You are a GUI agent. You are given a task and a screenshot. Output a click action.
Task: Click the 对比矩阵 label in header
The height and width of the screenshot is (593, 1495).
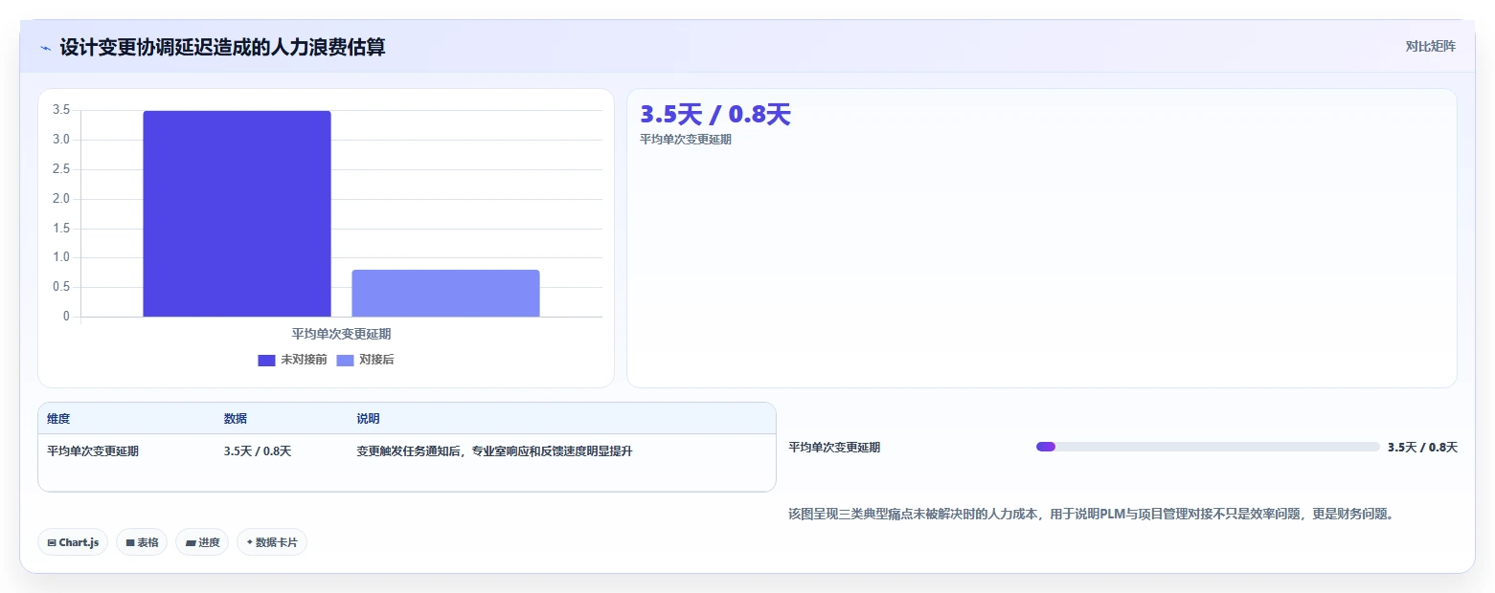(1430, 47)
